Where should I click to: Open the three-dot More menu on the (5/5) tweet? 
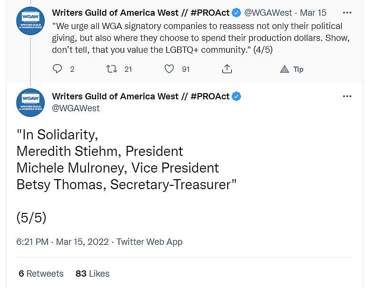pos(347,96)
